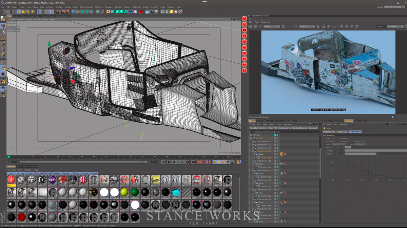Image resolution: width=407 pixels, height=228 pixels.
Task: Click the Unparent button
Action: [x=313, y=128]
